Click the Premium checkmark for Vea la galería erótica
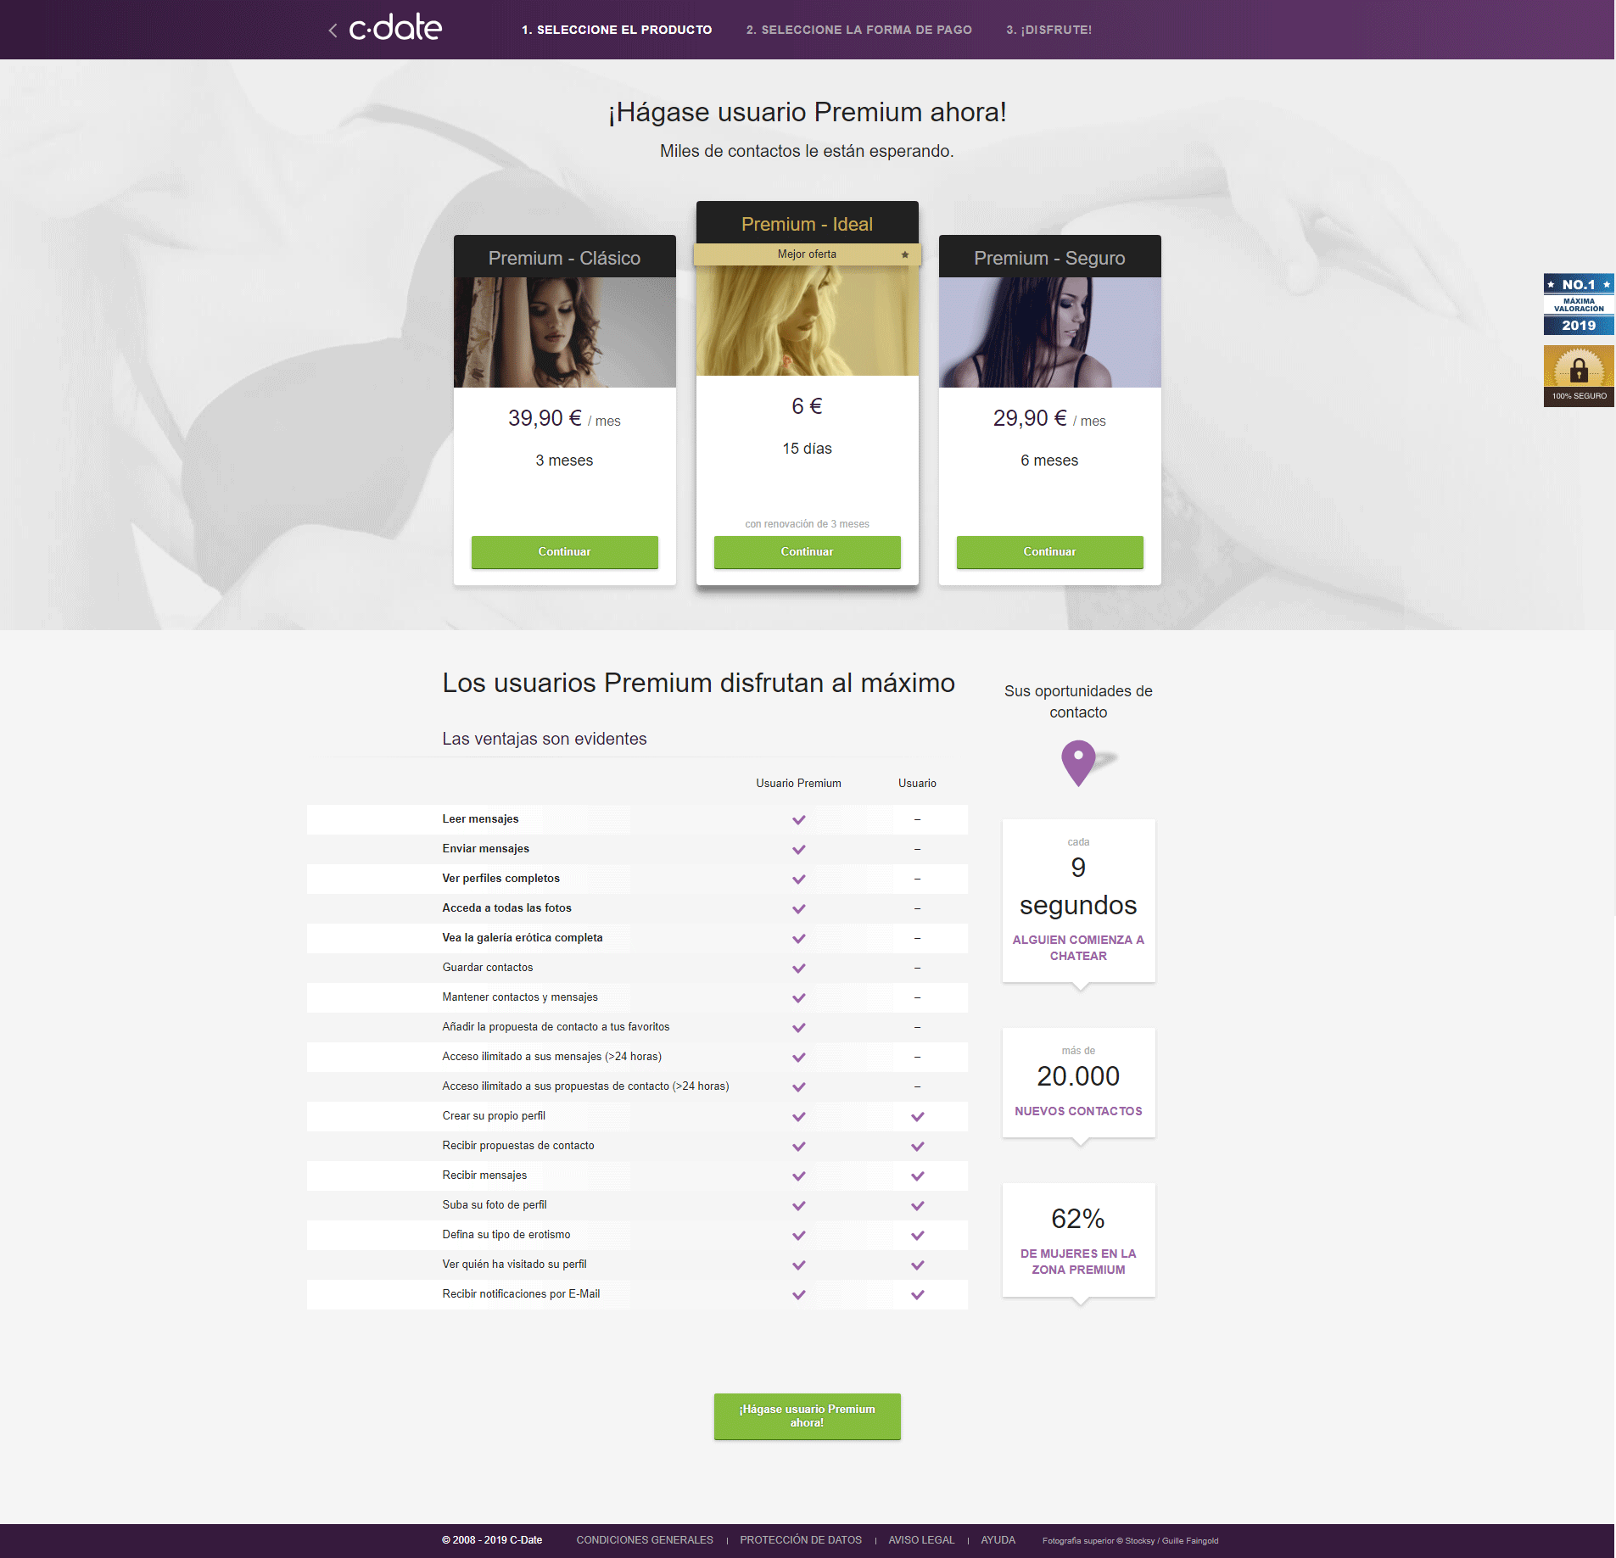Image resolution: width=1616 pixels, height=1558 pixels. [x=798, y=939]
